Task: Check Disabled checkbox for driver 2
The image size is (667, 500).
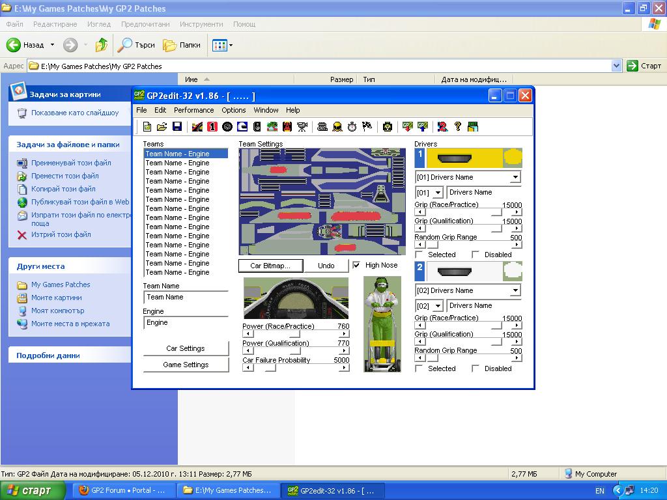Action: click(475, 368)
